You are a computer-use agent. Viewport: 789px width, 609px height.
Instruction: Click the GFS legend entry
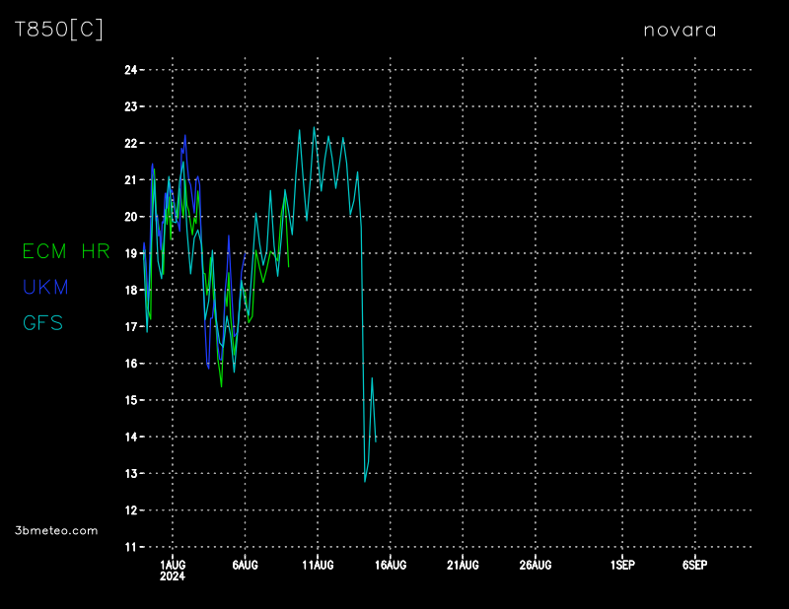pos(42,322)
